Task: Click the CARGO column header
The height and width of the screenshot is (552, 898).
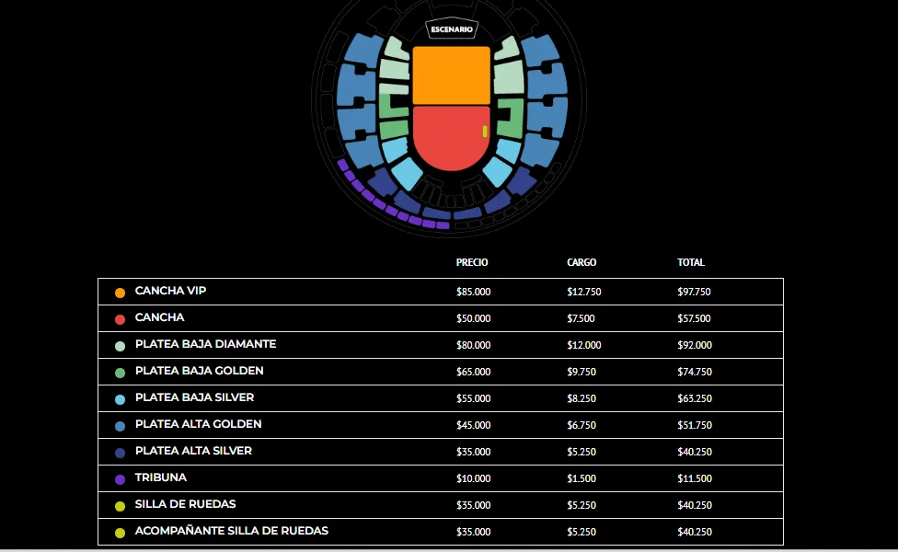Action: tap(581, 262)
